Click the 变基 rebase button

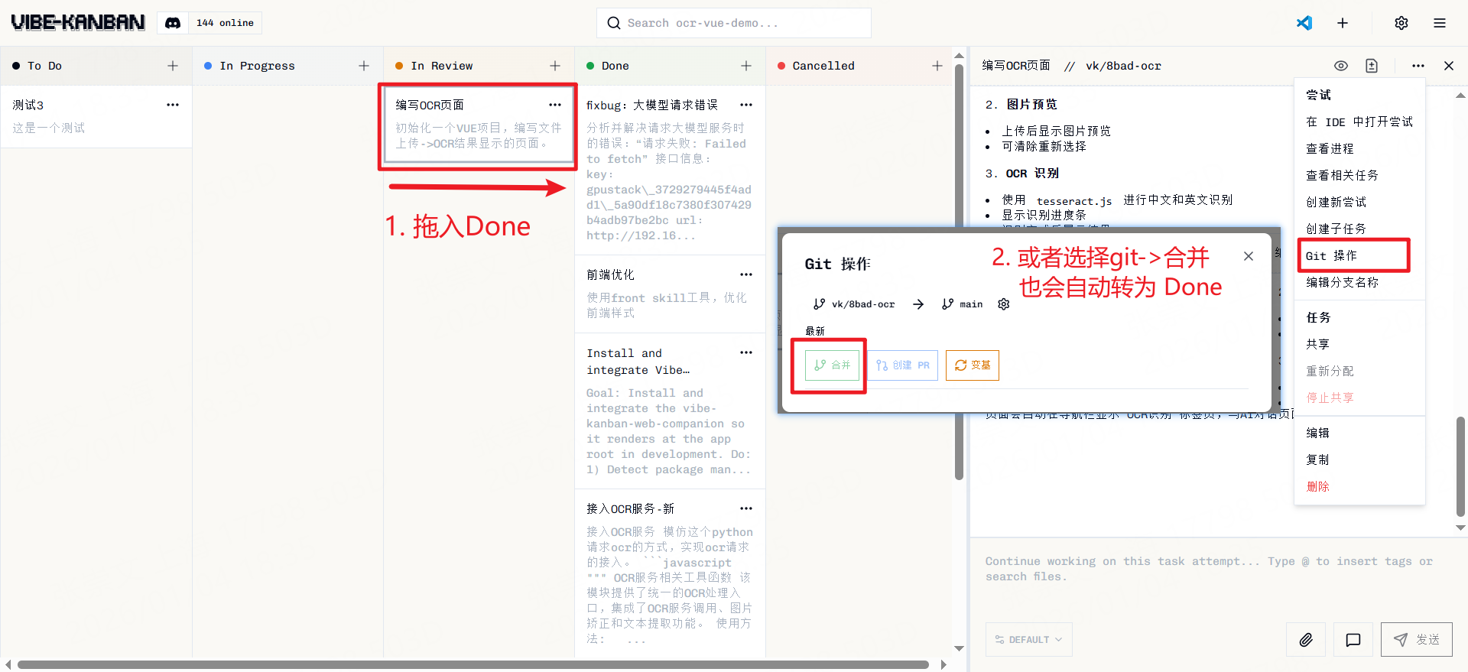coord(973,365)
